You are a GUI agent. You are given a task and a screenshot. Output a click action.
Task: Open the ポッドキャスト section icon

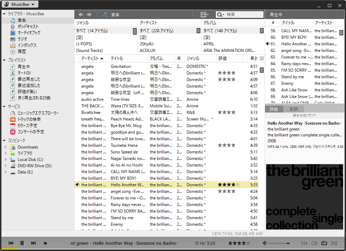[x=13, y=27]
